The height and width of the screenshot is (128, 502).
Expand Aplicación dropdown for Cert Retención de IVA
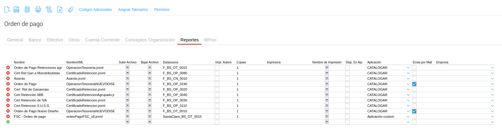pos(408,100)
